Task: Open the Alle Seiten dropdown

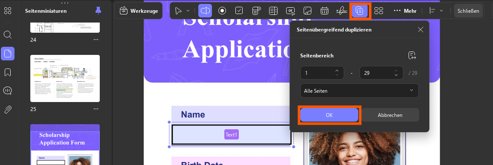Action: (x=360, y=91)
